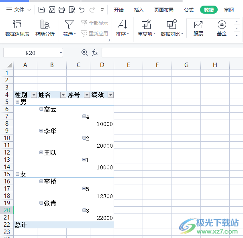Select row header 20
The image size is (243, 238).
click(x=7, y=210)
